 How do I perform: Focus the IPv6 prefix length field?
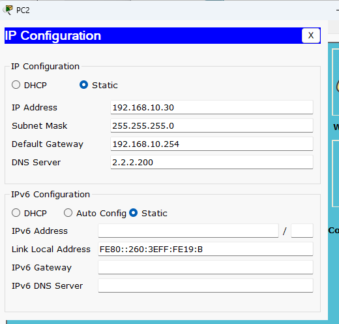click(x=302, y=231)
